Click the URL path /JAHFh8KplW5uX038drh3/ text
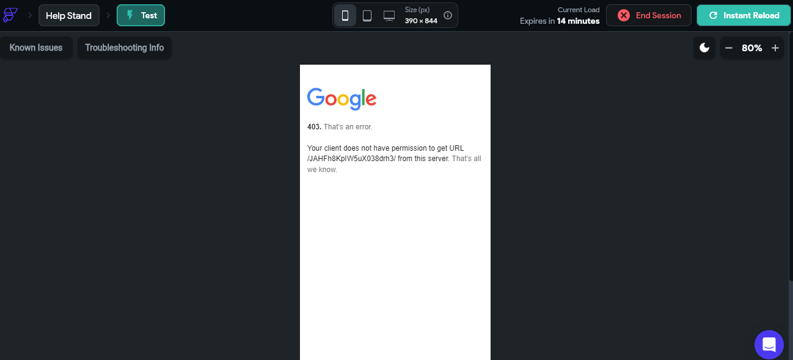The width and height of the screenshot is (793, 360). click(x=351, y=159)
